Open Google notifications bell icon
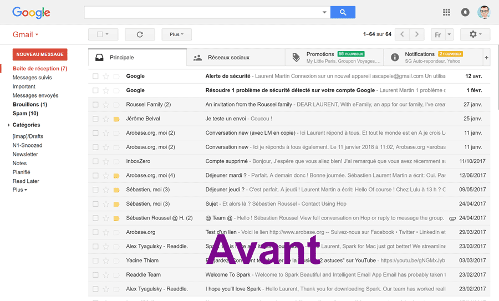Image resolution: width=499 pixels, height=301 pixels. [x=465, y=12]
